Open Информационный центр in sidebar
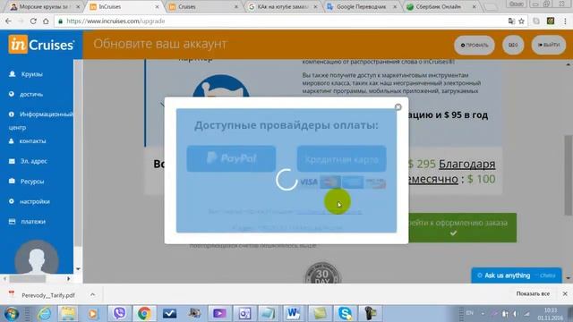Screen dimensions: 573x322 40,121
